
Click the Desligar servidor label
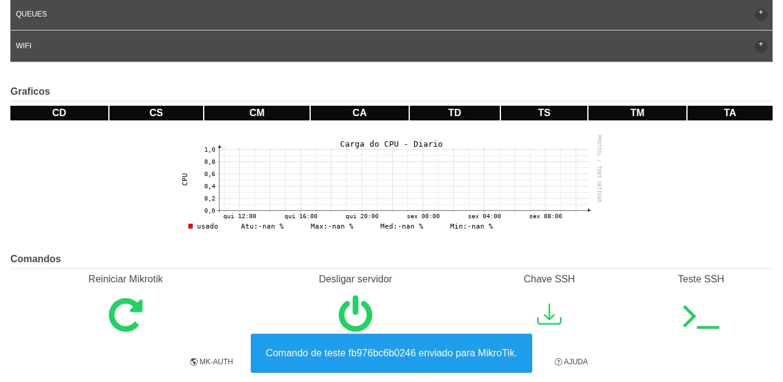[355, 279]
